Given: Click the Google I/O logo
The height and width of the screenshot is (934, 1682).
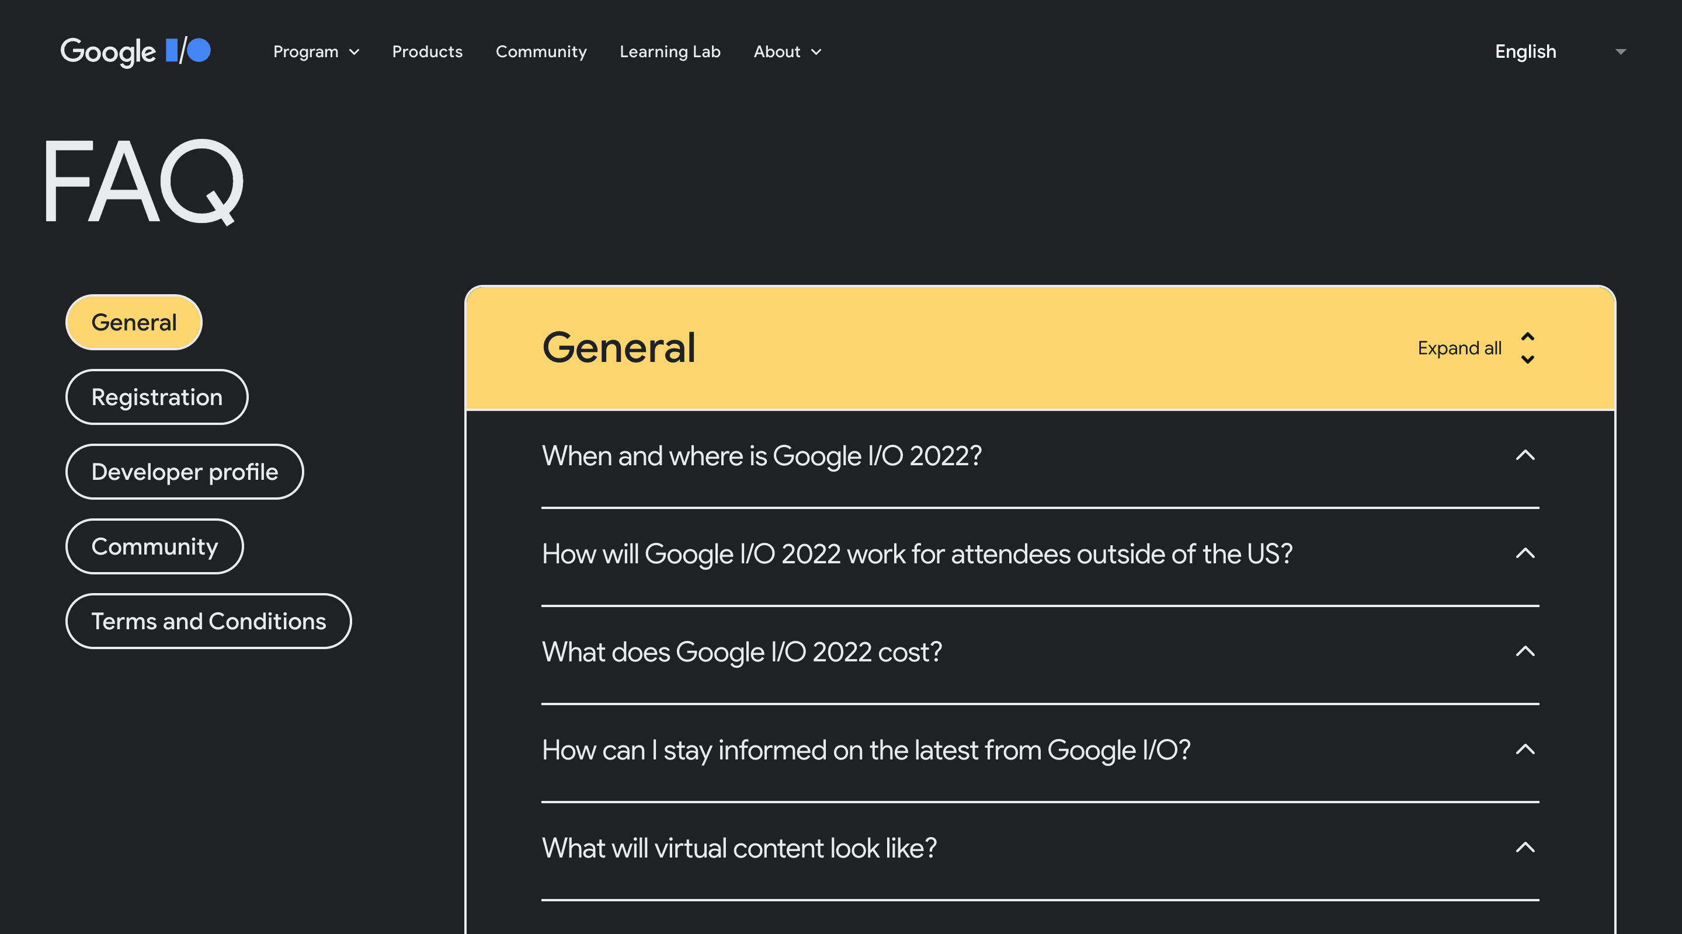Looking at the screenshot, I should (135, 51).
